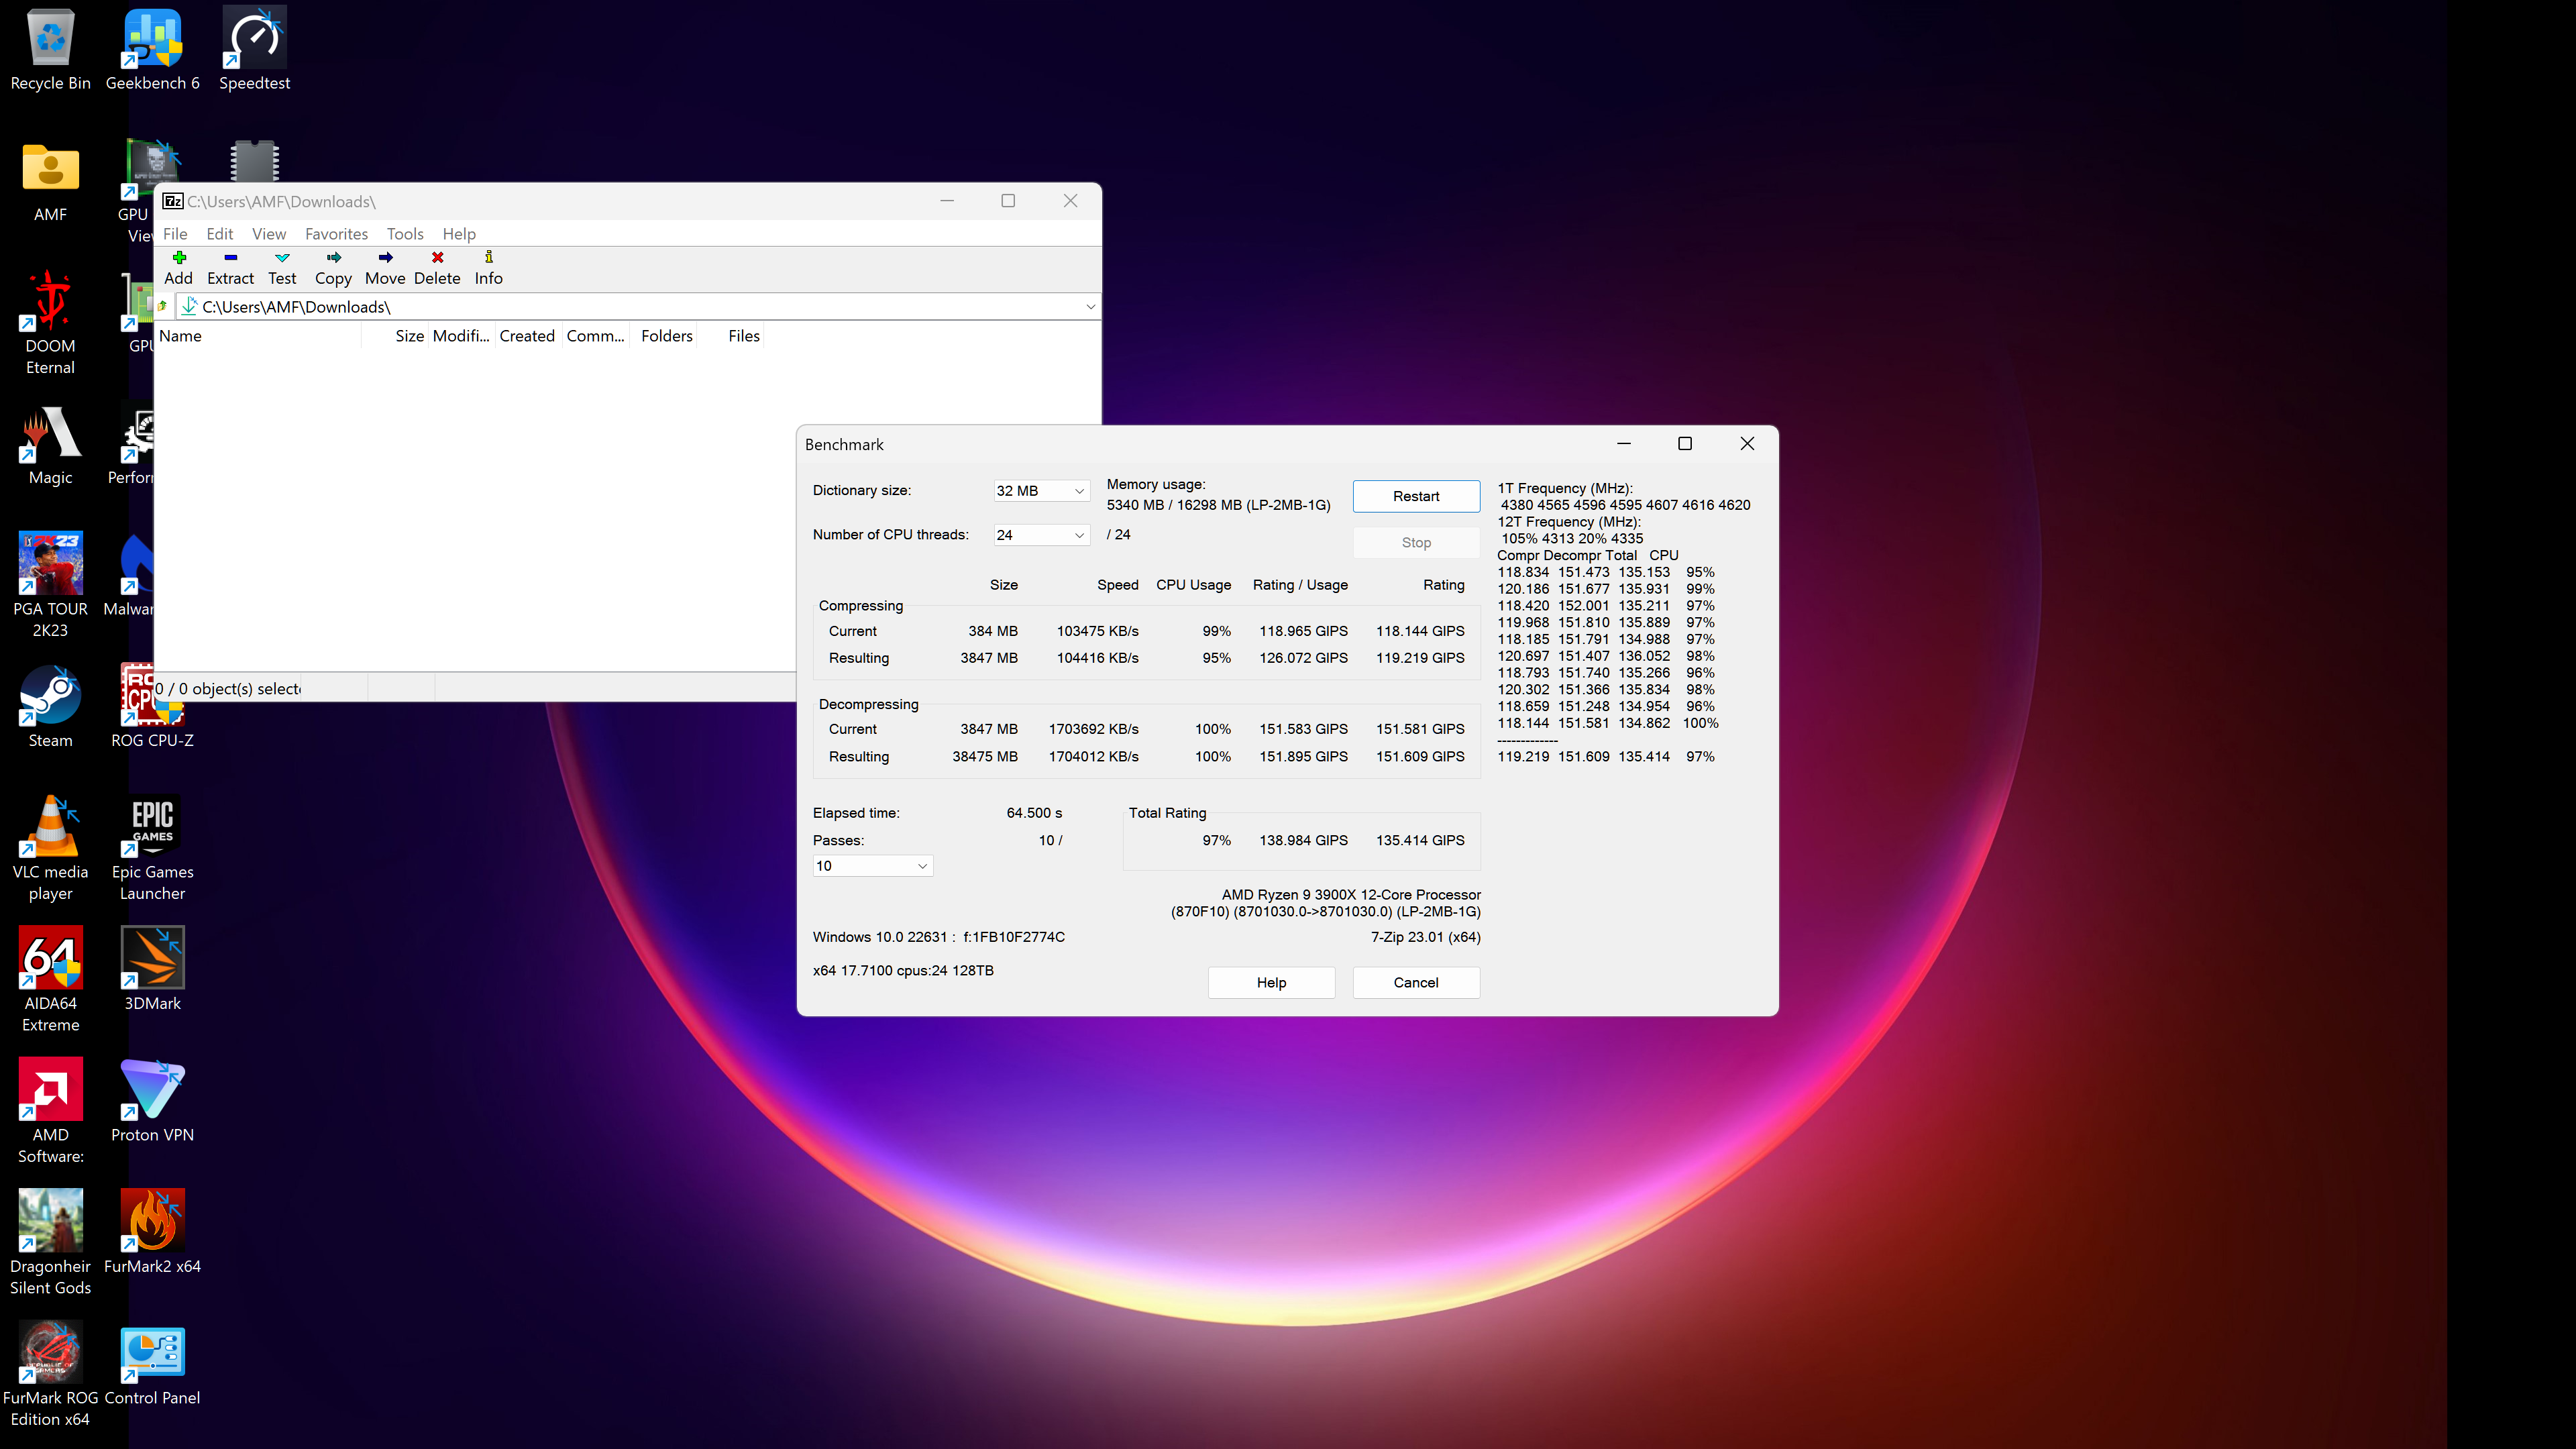Minimize the 7-Zip file manager window
This screenshot has width=2576, height=1449.
click(947, 201)
